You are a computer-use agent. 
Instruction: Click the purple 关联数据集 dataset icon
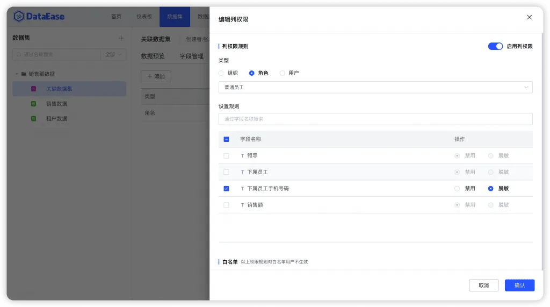pos(33,89)
